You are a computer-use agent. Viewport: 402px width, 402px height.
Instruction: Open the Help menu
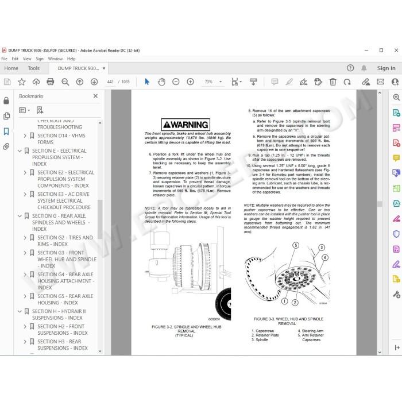click(x=71, y=59)
